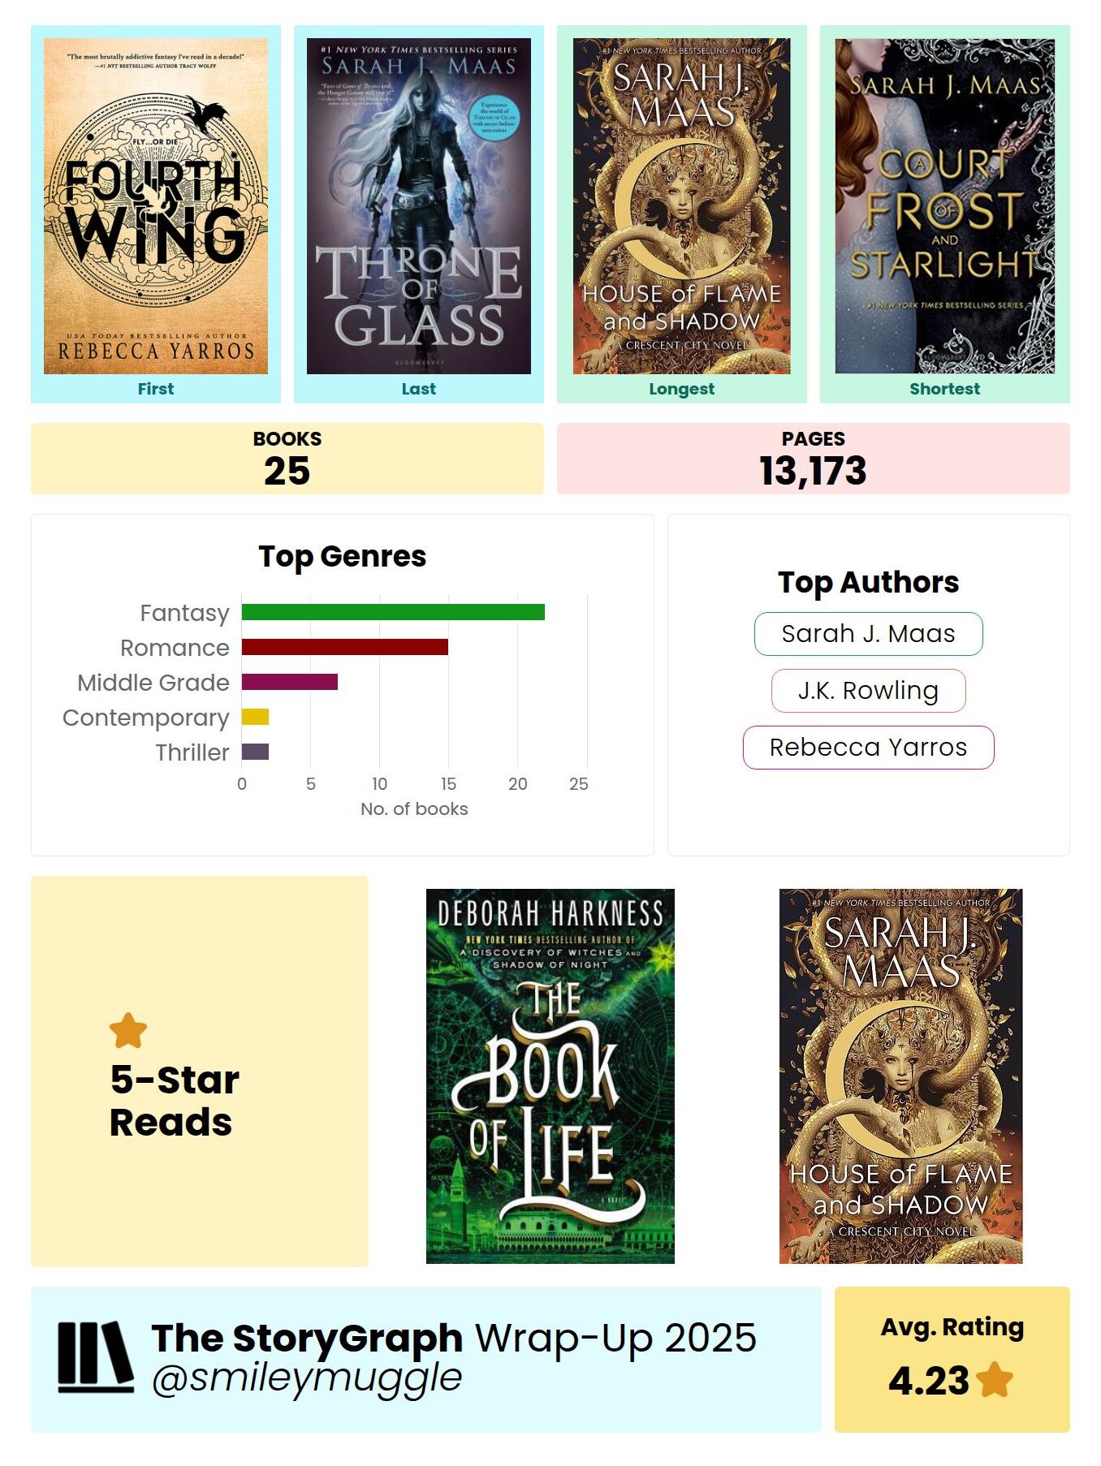The image size is (1101, 1466).
Task: Open the Fourth Wing cover labeled First
Action: pos(156,206)
